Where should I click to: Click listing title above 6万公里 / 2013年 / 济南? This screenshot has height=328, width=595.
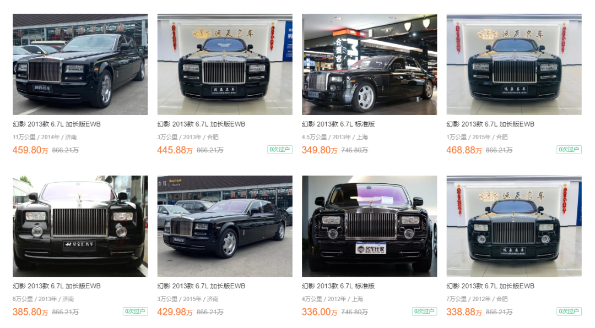(x=57, y=286)
